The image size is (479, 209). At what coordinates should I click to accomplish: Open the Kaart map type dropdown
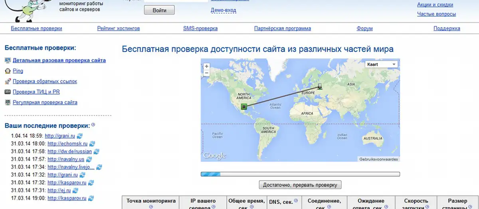381,64
